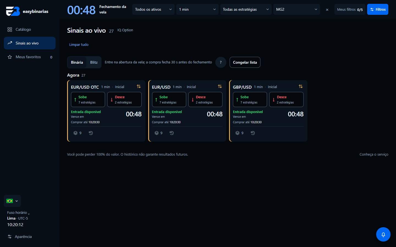Toggle Congelar lista
The height and width of the screenshot is (247, 396).
coord(245,62)
